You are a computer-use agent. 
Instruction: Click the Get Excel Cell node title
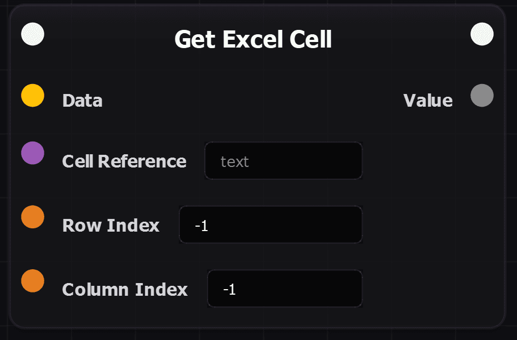(x=253, y=39)
